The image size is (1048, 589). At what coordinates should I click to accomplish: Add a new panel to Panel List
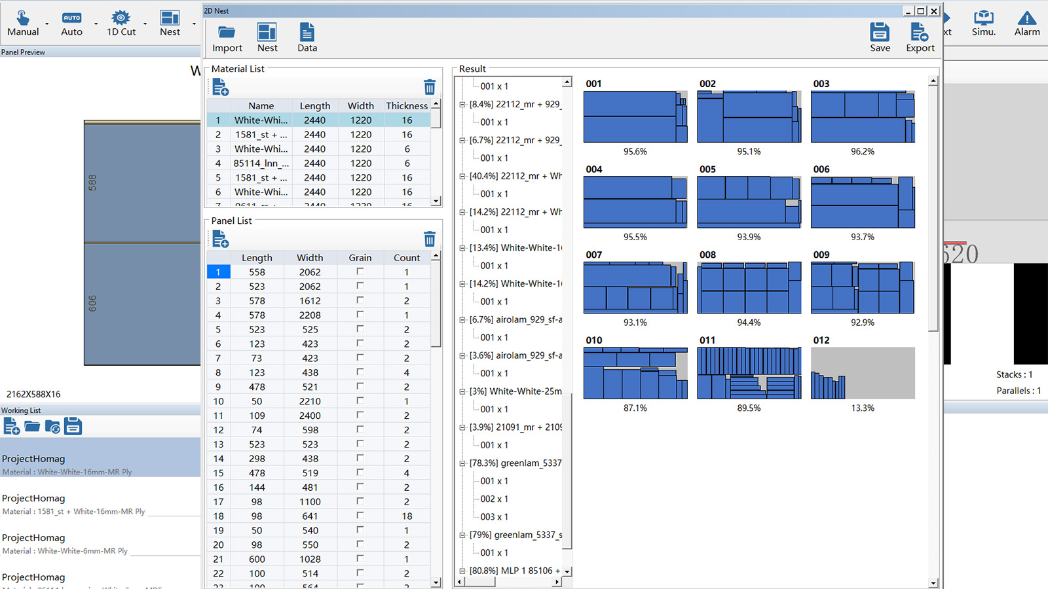click(221, 240)
